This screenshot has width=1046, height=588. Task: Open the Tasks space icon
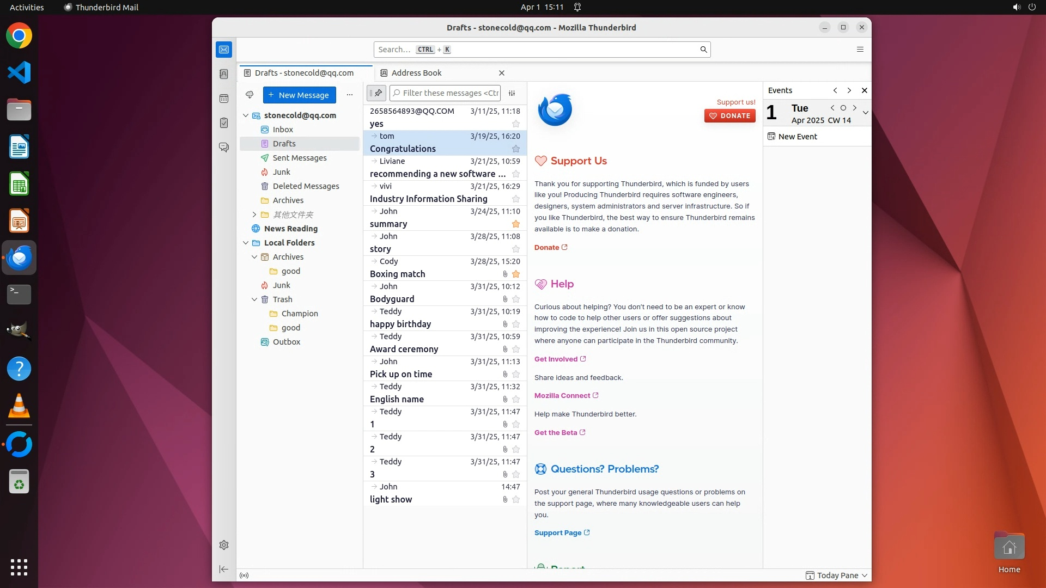[224, 123]
